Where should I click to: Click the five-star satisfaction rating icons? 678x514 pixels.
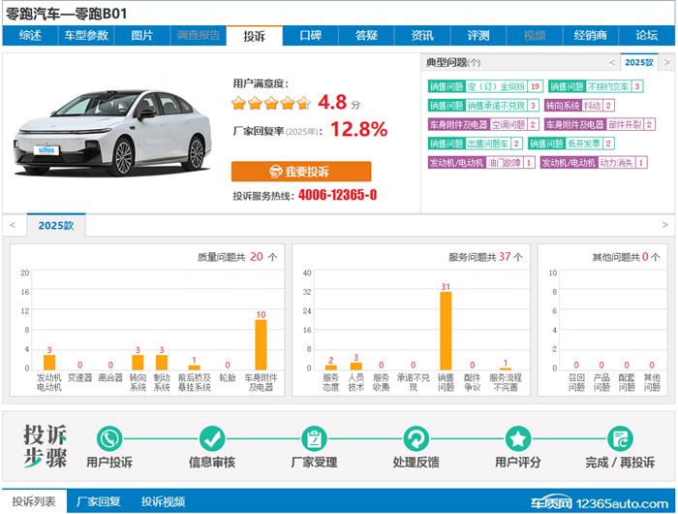tap(271, 103)
